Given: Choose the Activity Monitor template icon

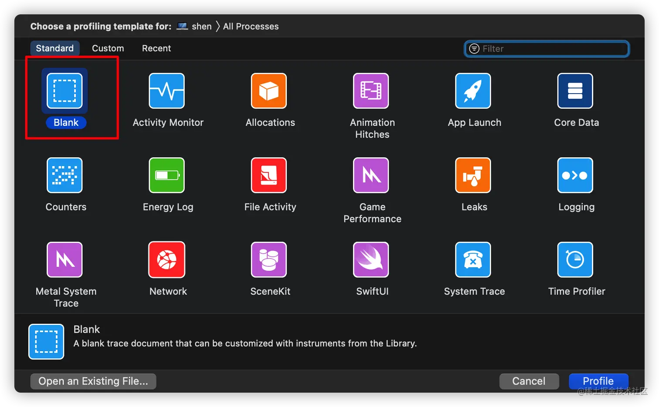Looking at the screenshot, I should click(166, 91).
